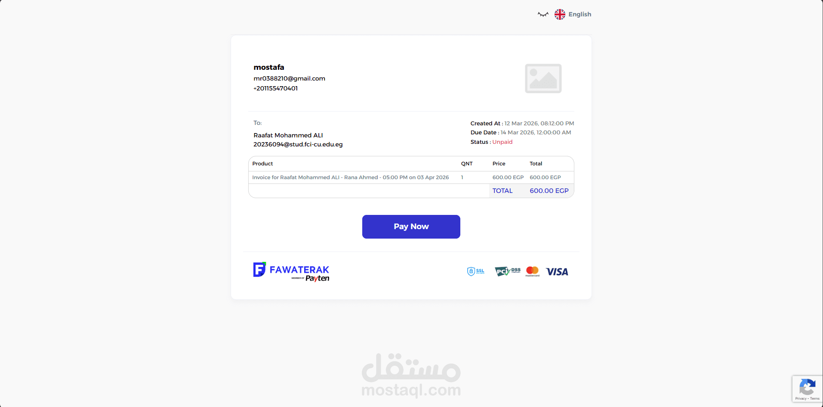Click the sender phone number +201155470401
This screenshot has width=823, height=407.
pos(275,88)
